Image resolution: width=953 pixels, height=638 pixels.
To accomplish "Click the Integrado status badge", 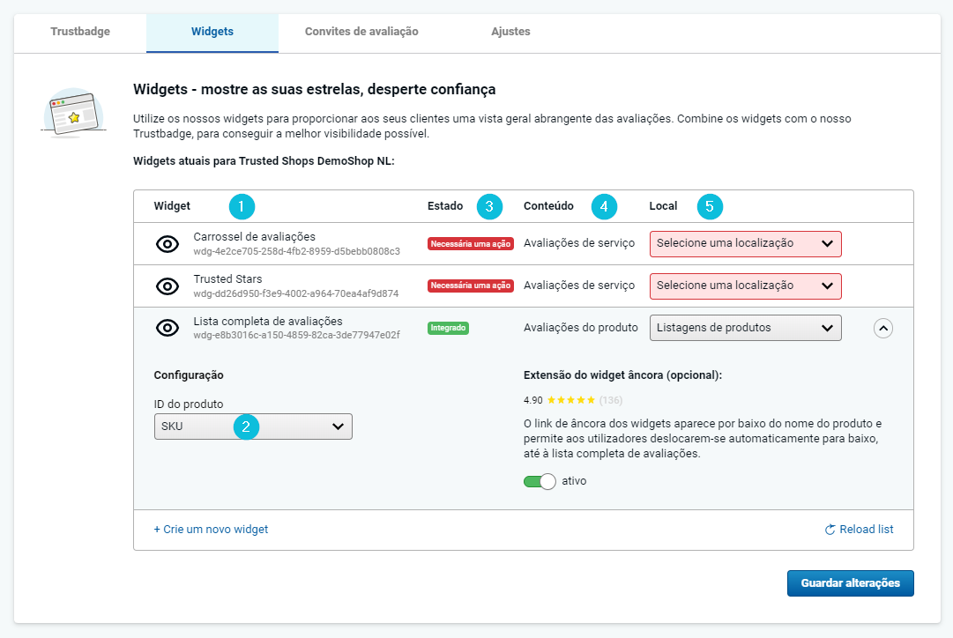I will coord(449,328).
